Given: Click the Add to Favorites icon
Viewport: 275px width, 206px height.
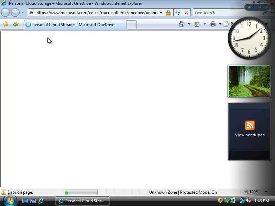Looking at the screenshot, I should click(x=16, y=24).
